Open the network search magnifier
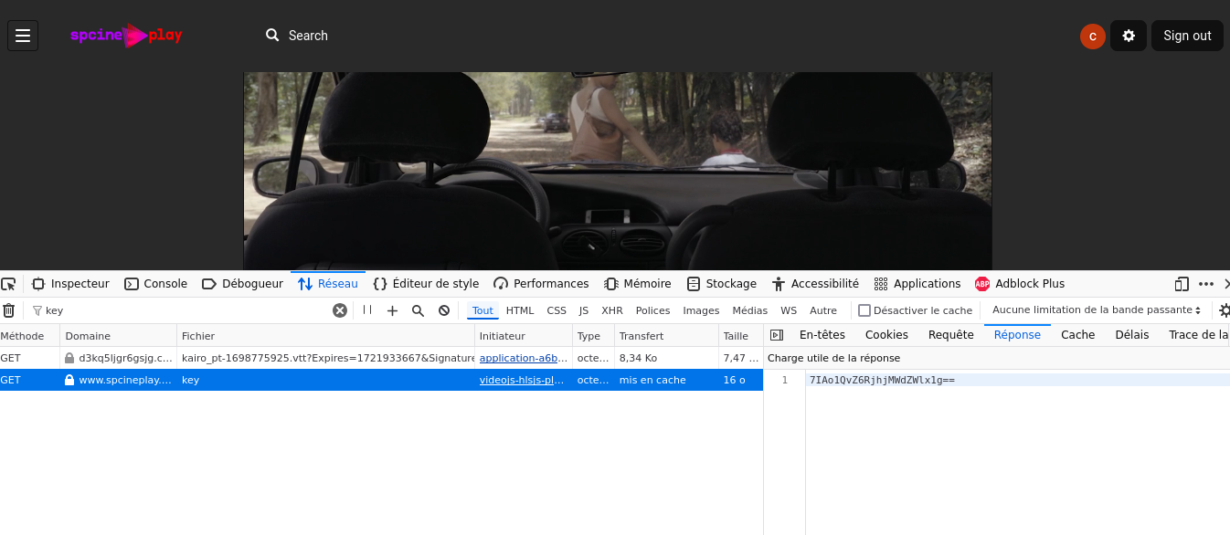Image resolution: width=1230 pixels, height=535 pixels. (x=418, y=310)
